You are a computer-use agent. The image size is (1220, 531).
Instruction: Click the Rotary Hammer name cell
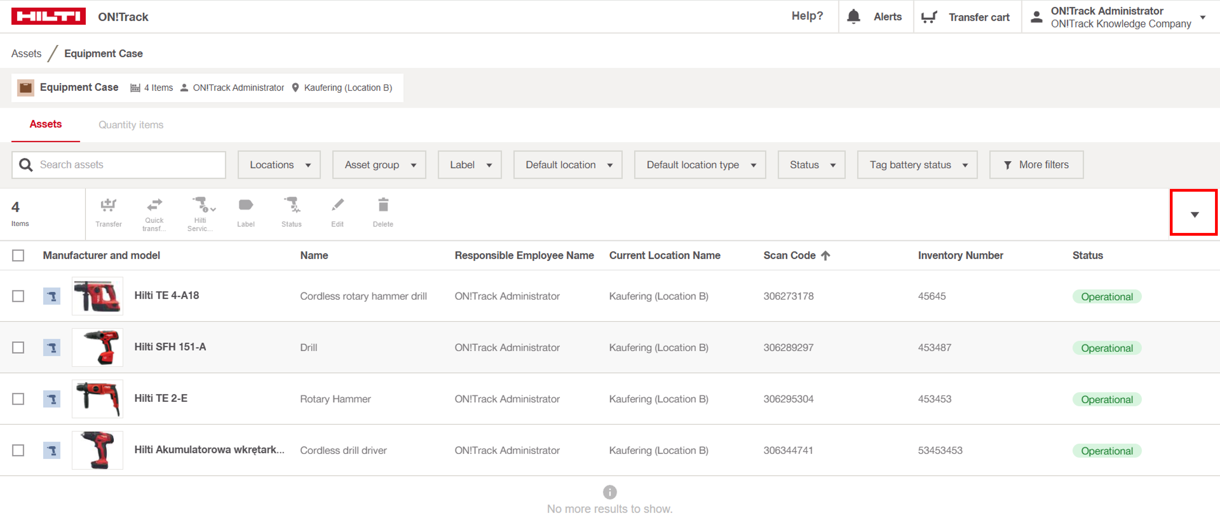pyautogui.click(x=335, y=399)
